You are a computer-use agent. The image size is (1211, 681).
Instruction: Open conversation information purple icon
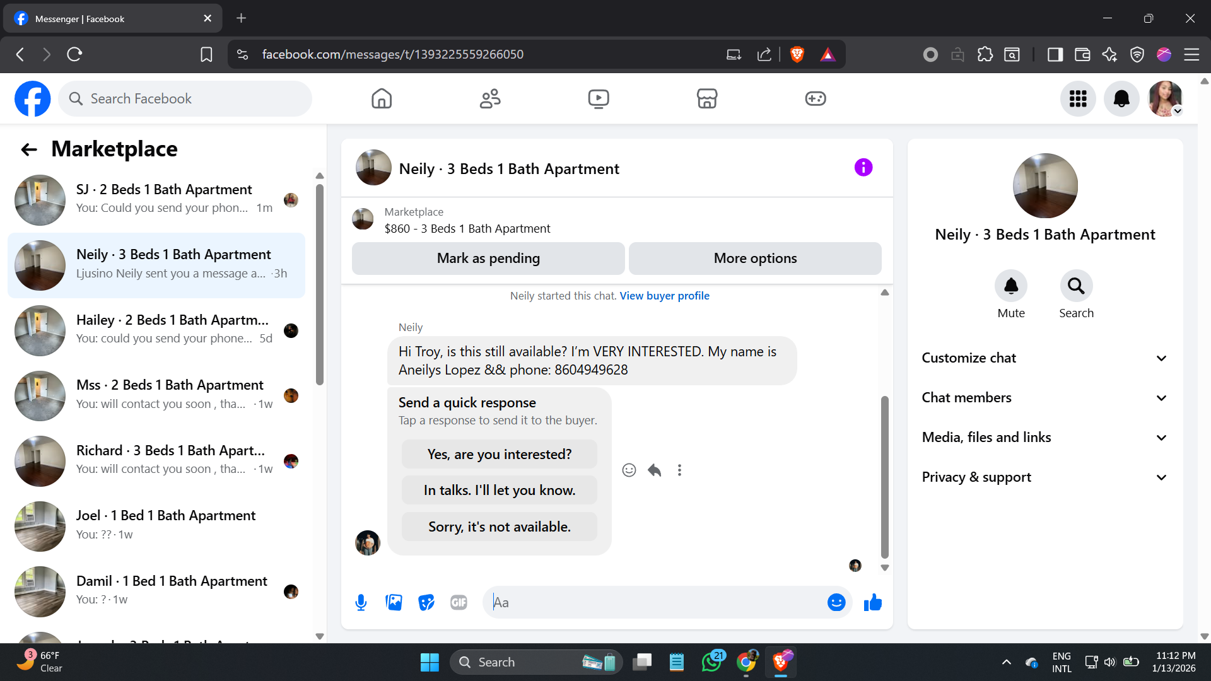click(863, 168)
